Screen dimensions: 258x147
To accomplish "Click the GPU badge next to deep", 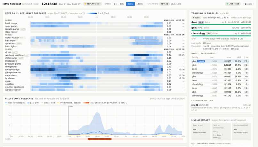I will 201,22.
